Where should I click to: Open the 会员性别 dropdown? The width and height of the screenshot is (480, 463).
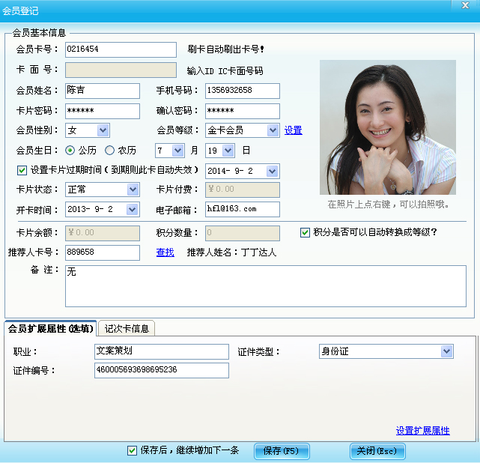click(103, 130)
